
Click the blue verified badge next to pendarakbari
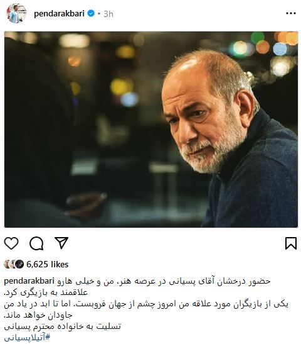[x=91, y=14]
